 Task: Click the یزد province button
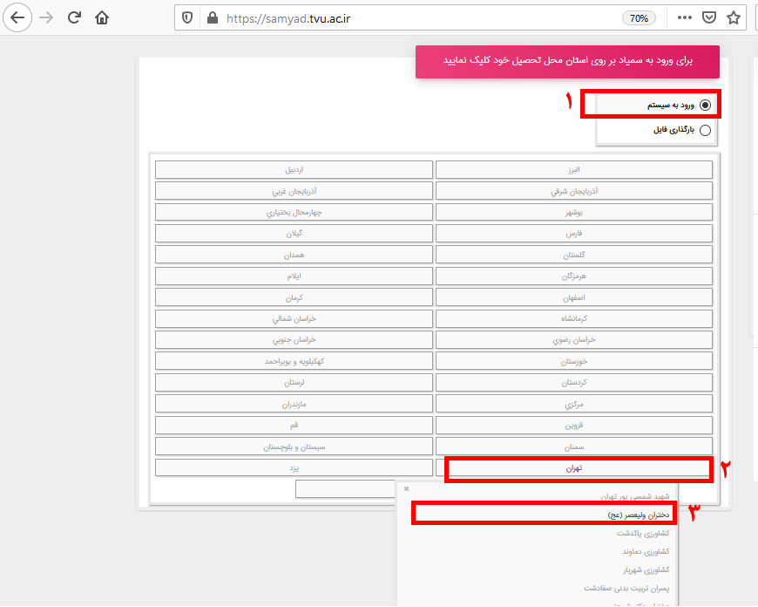[x=294, y=468]
